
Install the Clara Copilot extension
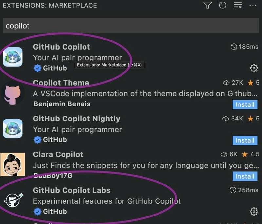point(245,176)
